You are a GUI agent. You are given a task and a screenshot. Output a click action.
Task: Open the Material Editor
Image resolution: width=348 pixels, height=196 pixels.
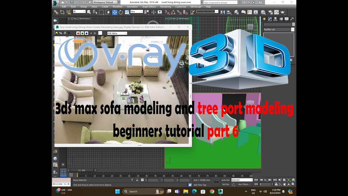(263, 12)
